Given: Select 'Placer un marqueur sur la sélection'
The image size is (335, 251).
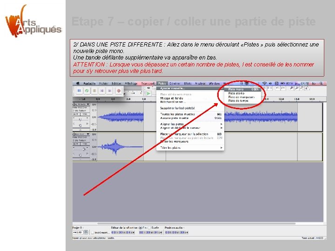Looking at the screenshot, I should (190, 134).
